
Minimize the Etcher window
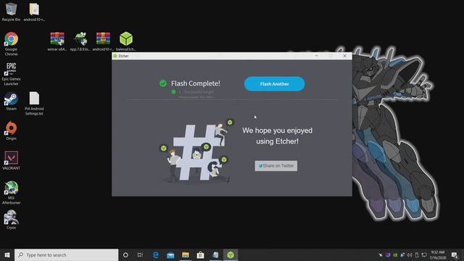[317, 56]
